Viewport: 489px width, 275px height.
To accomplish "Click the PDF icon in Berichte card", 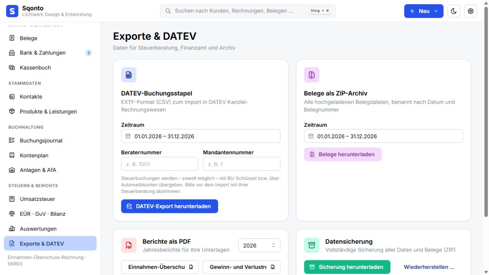I will coord(129,245).
